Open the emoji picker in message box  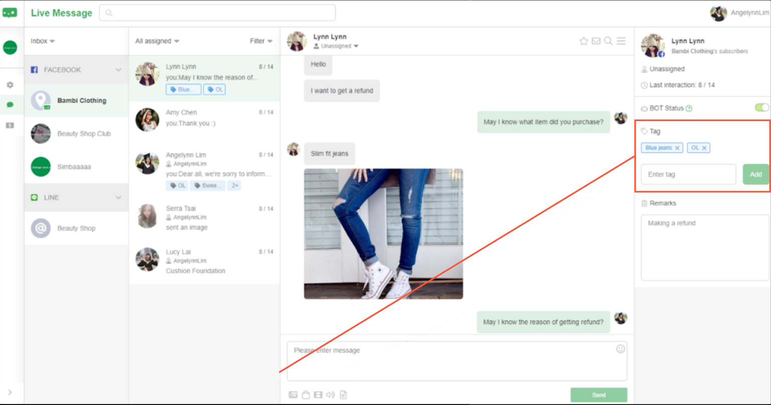(x=620, y=349)
